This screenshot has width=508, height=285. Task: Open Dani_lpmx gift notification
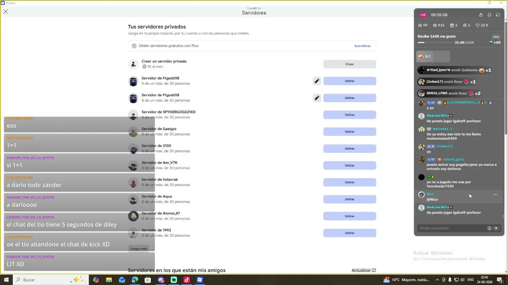(x=455, y=70)
